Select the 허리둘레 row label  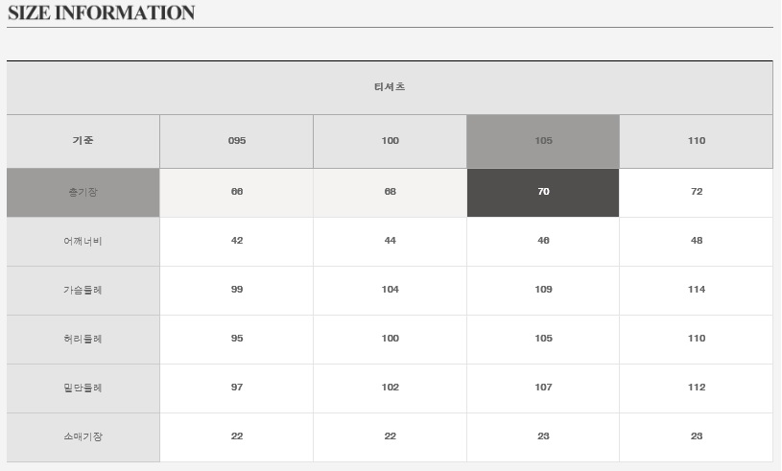pos(83,339)
